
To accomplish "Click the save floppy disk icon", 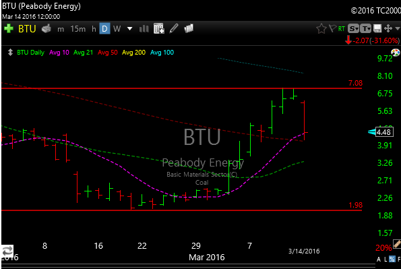I will coord(377,28).
